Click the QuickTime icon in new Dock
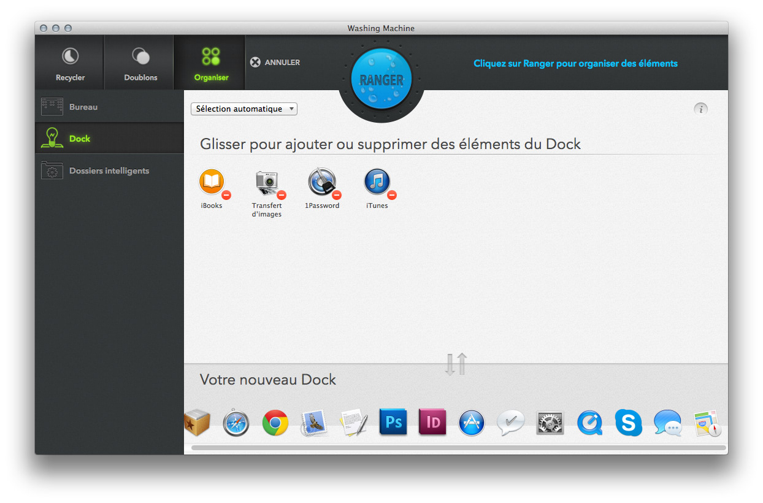The width and height of the screenshot is (763, 503). (589, 423)
